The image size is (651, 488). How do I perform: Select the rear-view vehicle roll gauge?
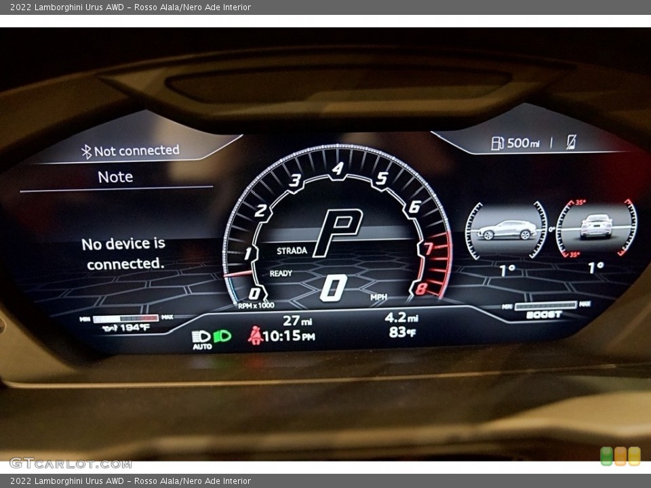coord(596,228)
